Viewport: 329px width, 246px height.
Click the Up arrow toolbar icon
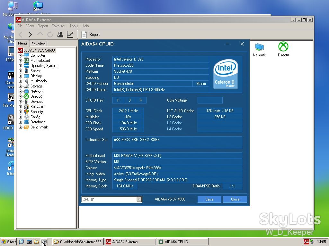coord(40,34)
